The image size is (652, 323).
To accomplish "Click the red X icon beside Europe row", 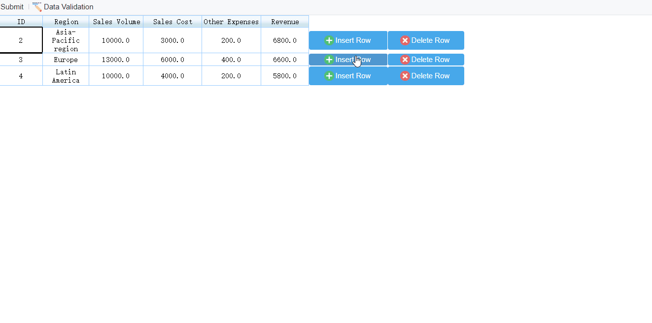I will tap(405, 60).
